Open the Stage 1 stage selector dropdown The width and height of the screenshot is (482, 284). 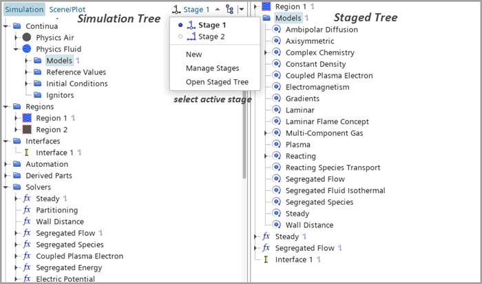tap(201, 10)
